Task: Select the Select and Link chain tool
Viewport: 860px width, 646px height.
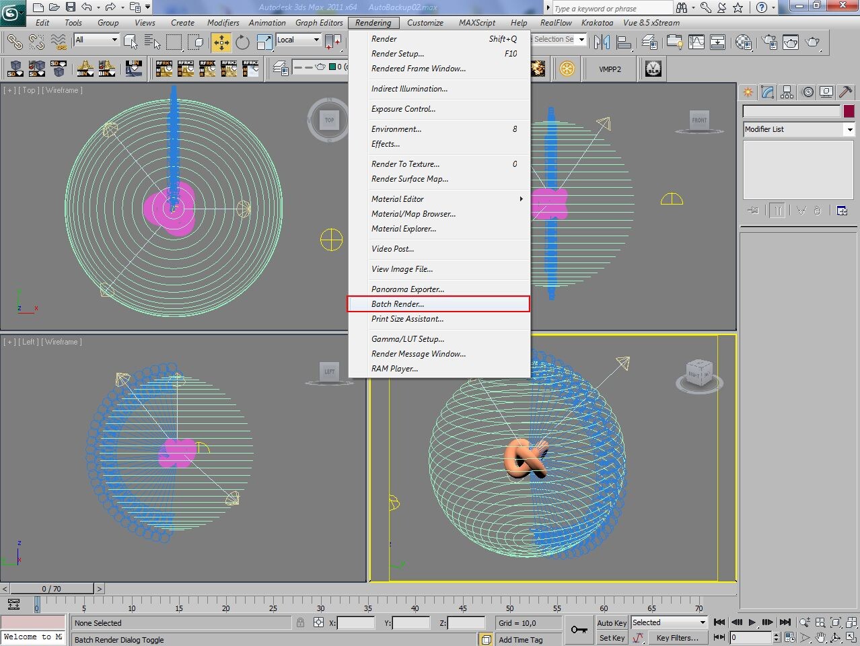Action: coord(15,42)
